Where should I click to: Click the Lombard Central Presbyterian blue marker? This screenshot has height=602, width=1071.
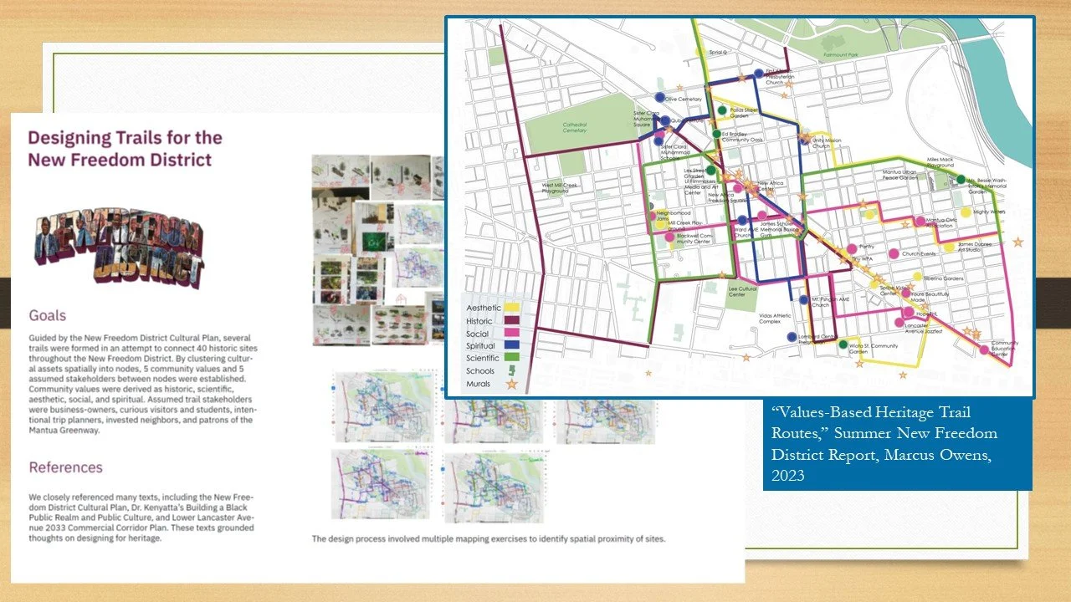point(792,337)
